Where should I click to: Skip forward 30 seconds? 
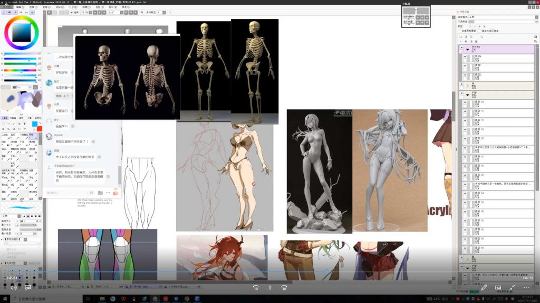(x=284, y=288)
